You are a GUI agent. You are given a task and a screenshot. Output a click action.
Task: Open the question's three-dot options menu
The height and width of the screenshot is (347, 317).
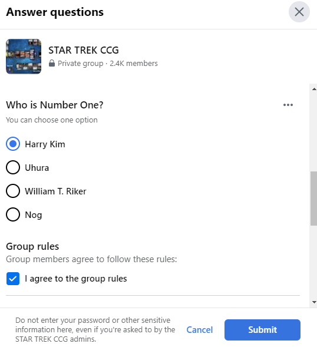point(288,105)
